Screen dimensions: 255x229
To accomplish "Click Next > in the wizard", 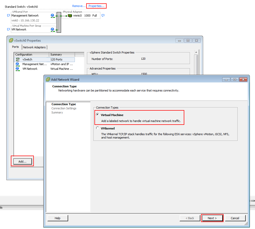I will point(212,218).
